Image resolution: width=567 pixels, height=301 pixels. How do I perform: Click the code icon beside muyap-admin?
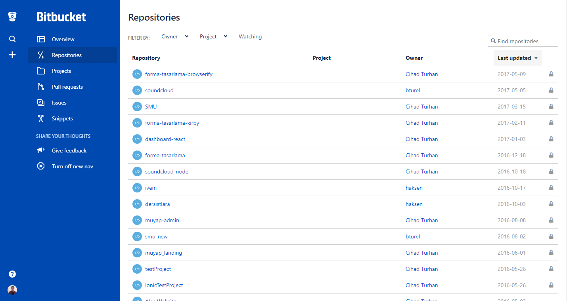(137, 220)
